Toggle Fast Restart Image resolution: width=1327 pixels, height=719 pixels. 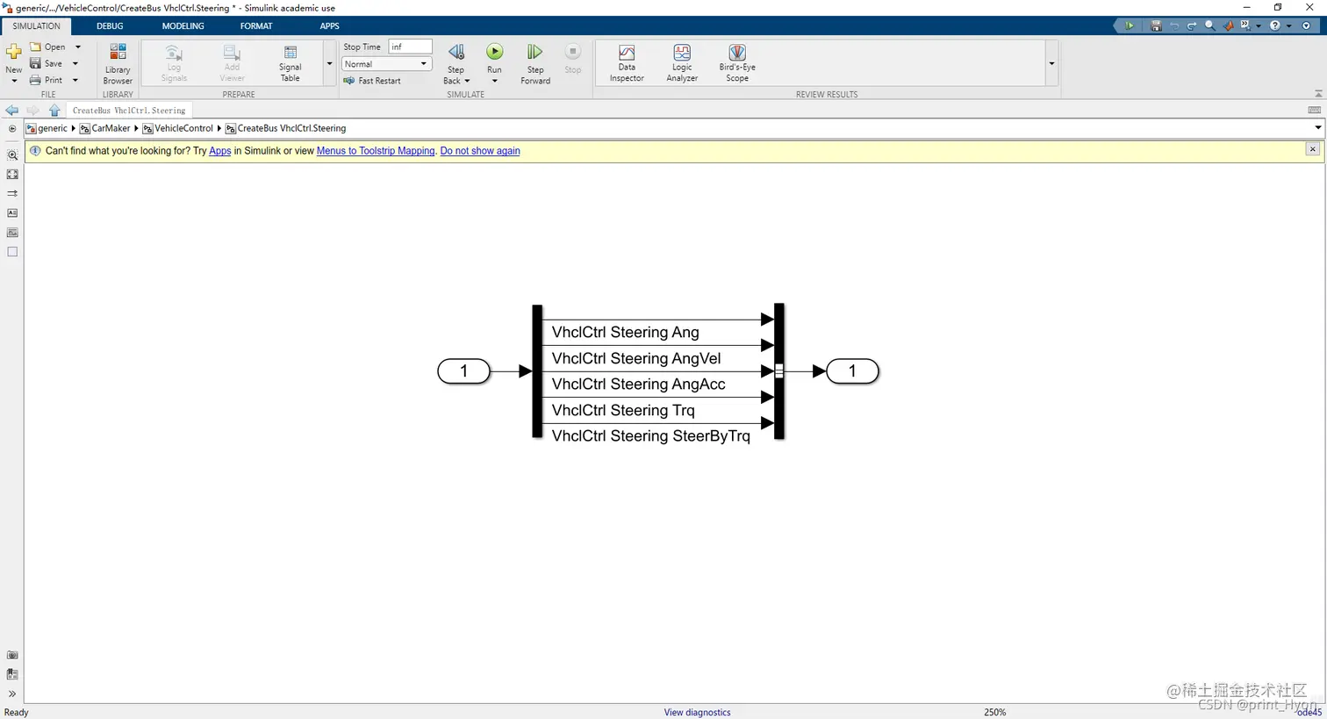[x=372, y=81]
